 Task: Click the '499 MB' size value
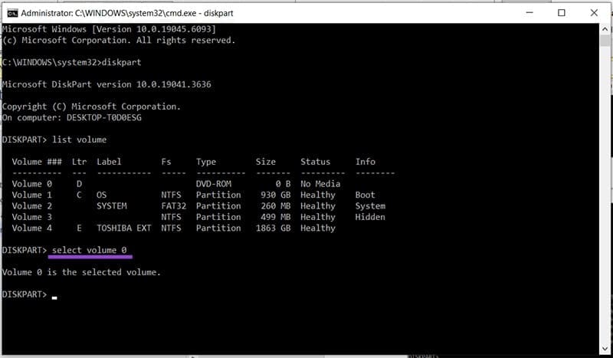[276, 217]
